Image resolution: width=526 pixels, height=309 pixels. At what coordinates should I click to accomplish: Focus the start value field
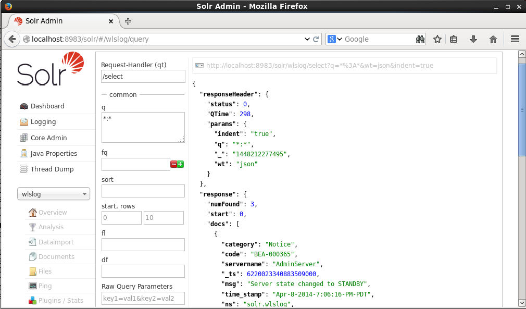pos(121,218)
